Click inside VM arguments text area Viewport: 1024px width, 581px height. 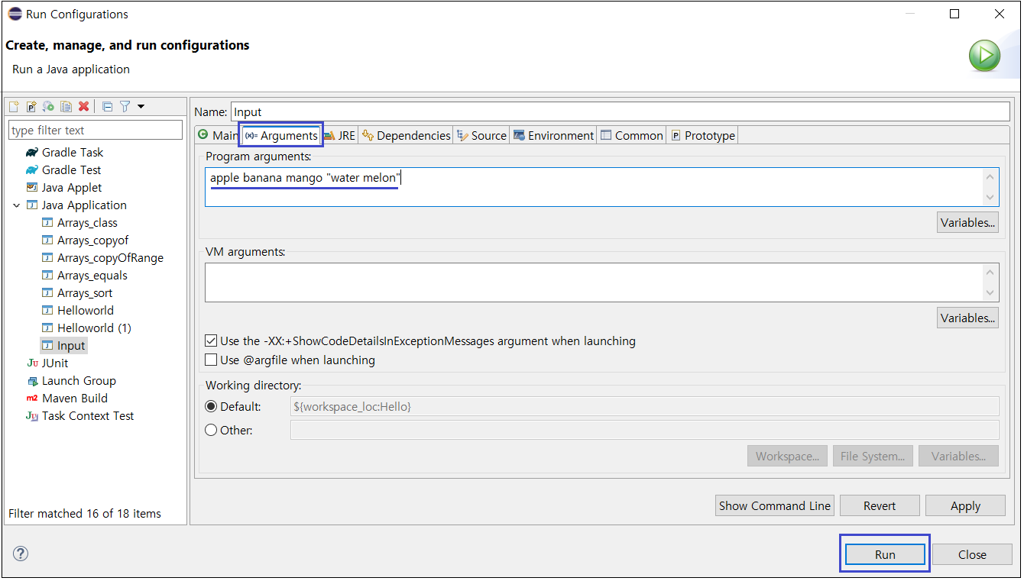[x=594, y=282]
